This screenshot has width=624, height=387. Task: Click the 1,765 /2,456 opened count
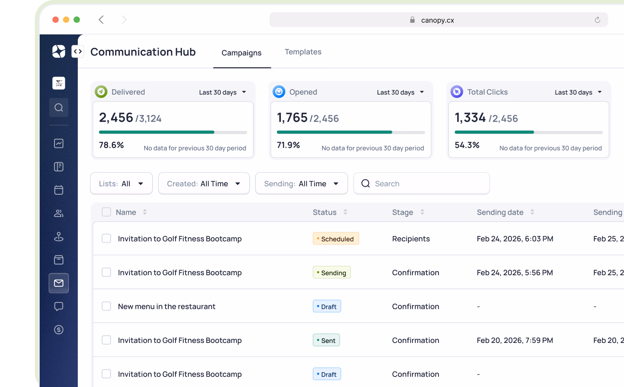[x=308, y=118]
